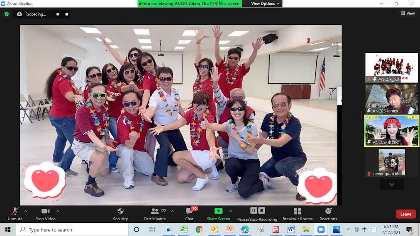Open the Reactions menu
Viewport: 420px width, 236px height.
point(328,214)
